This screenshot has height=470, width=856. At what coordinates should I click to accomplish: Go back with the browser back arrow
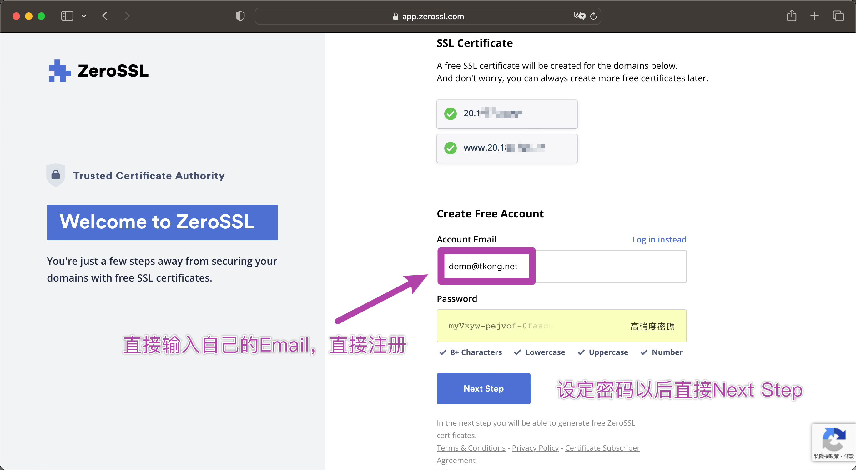pos(105,16)
